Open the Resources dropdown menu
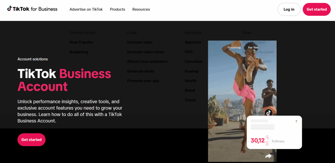The image size is (335, 163). (141, 9)
